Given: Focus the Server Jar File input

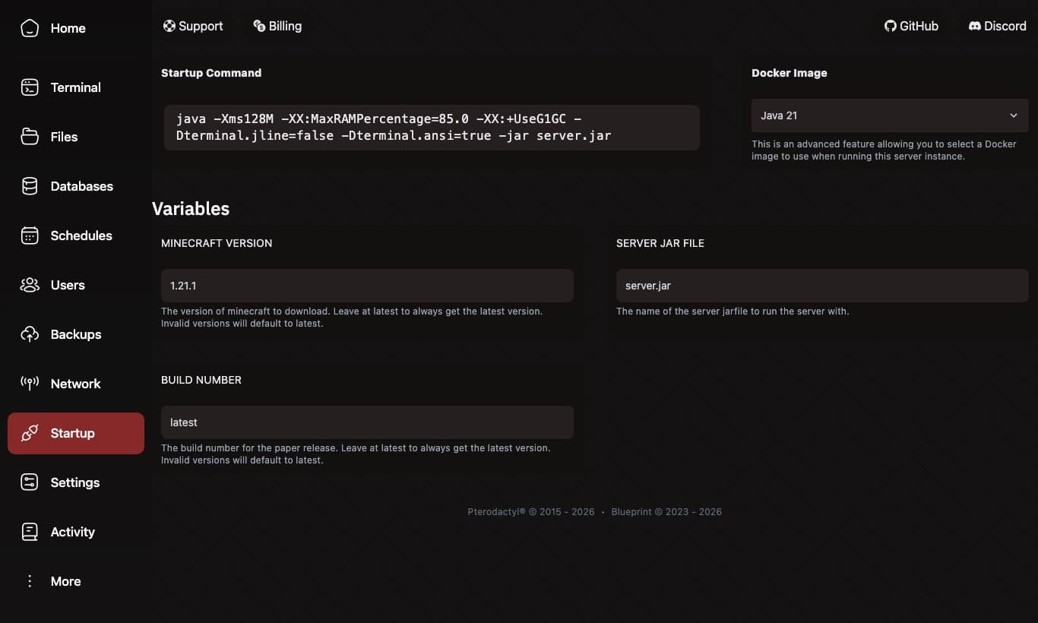Looking at the screenshot, I should [x=822, y=286].
